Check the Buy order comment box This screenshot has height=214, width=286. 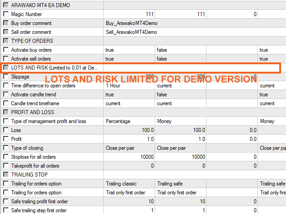pos(6,23)
